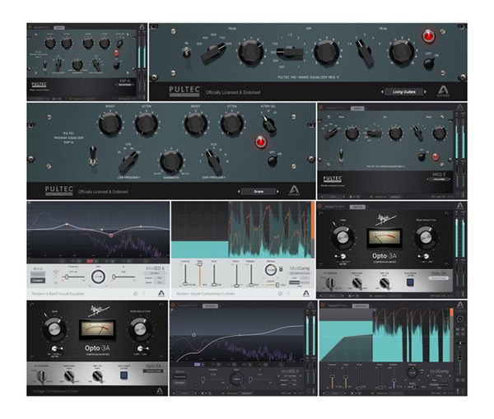Open the Living Guitars preset menu on large MEQ-5

tap(403, 92)
